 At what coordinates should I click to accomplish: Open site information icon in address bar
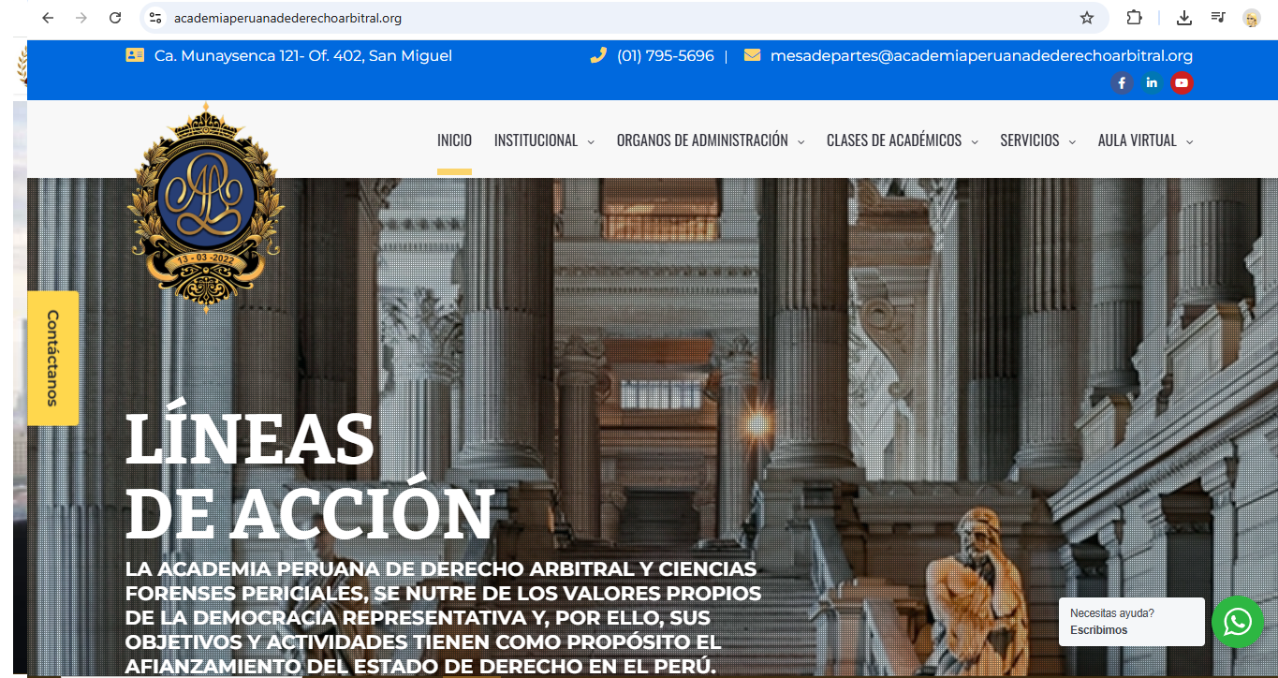pyautogui.click(x=156, y=18)
